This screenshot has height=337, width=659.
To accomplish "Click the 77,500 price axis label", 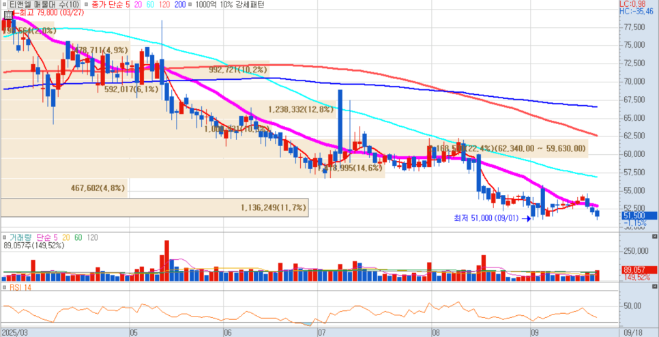I will [634, 27].
